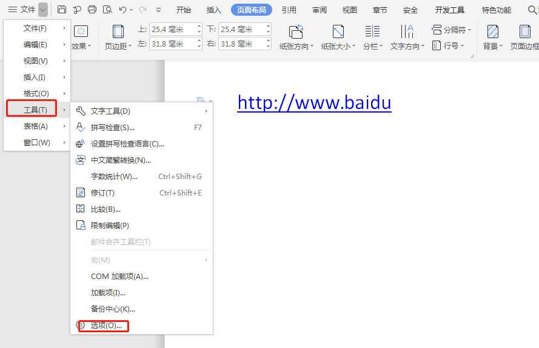This screenshot has width=539, height=348.
Task: Choose 字数统计(W) word count entry
Action: [142, 176]
